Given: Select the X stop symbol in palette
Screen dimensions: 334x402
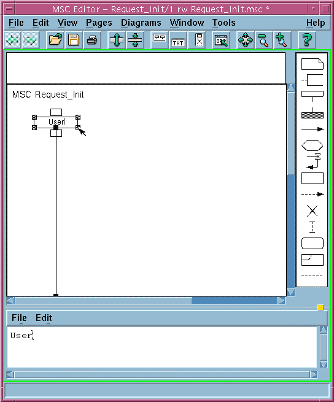Looking at the screenshot, I should (312, 211).
